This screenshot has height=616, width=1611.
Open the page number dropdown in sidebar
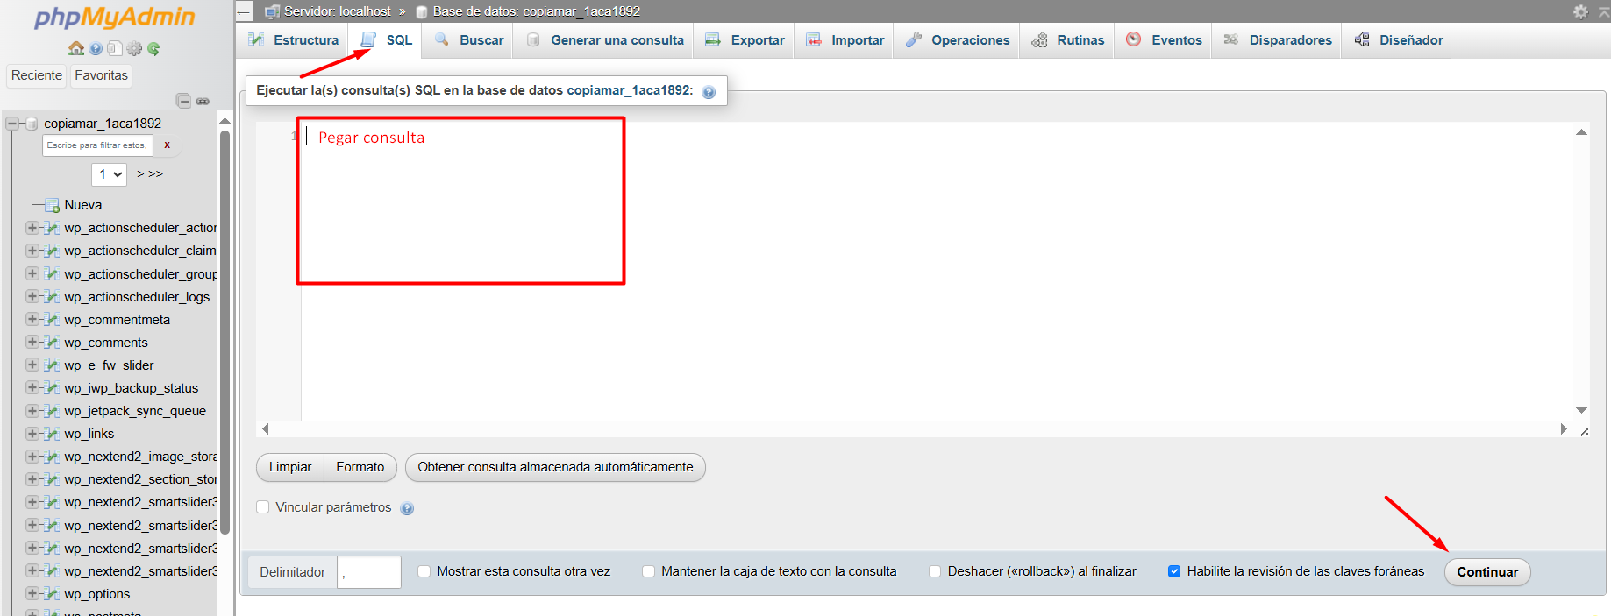(110, 174)
